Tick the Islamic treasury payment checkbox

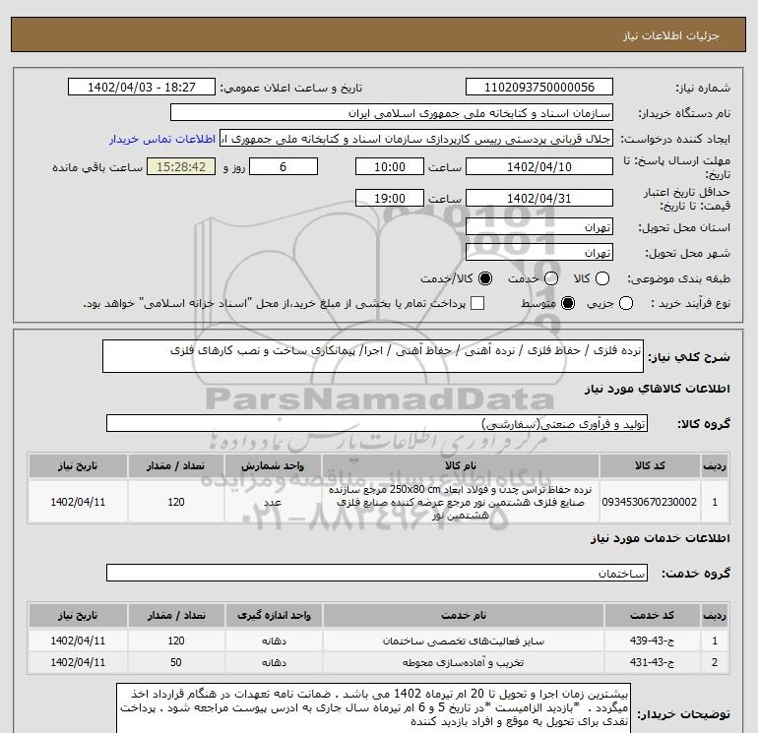click(x=477, y=303)
